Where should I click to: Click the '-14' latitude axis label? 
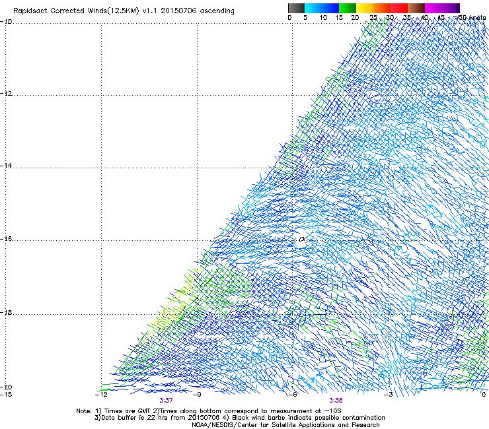(x=6, y=166)
